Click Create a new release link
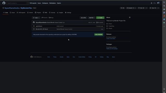The height and width of the screenshot is (93, 166). [x=111, y=38]
